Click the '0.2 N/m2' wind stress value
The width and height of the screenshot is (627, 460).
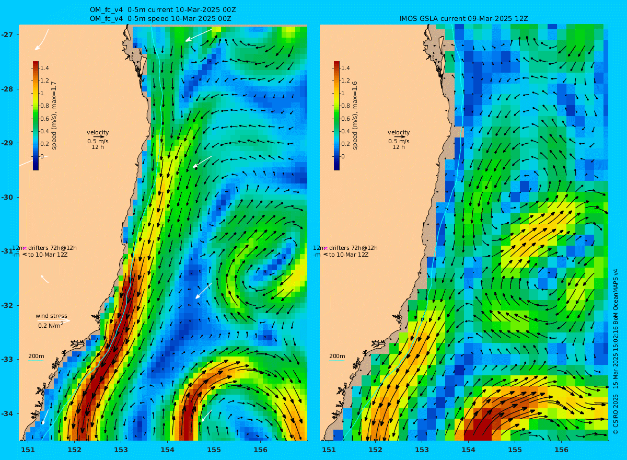[51, 325]
